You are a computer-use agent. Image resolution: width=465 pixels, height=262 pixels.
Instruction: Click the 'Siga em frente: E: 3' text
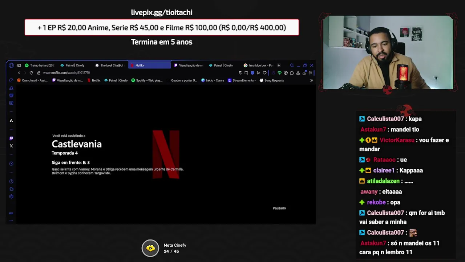pos(70,163)
